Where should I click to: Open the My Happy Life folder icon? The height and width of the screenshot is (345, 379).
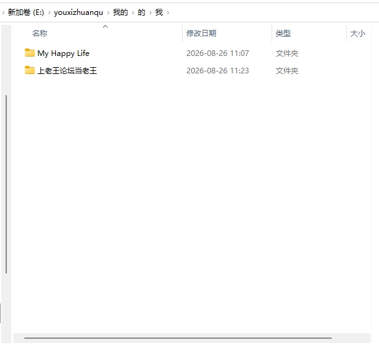tap(29, 53)
